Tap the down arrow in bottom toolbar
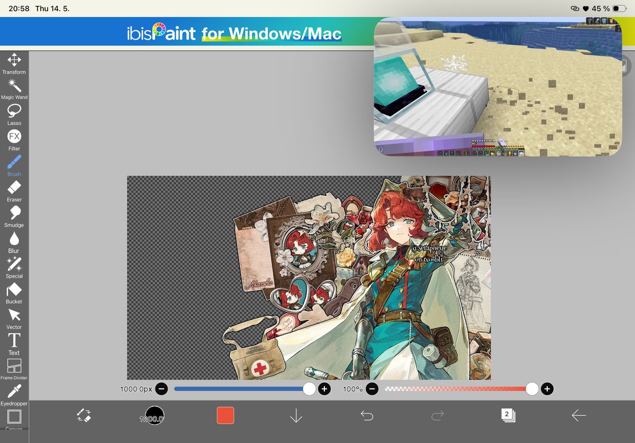 296,416
